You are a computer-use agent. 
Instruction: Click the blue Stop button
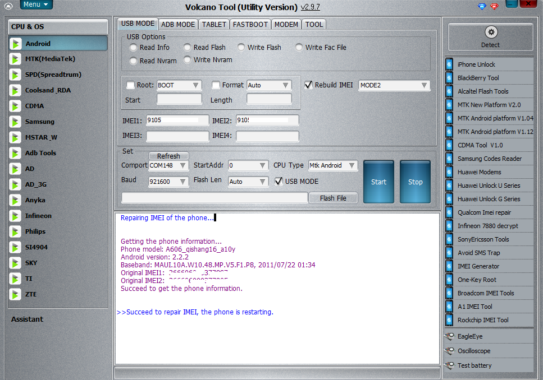coord(415,182)
